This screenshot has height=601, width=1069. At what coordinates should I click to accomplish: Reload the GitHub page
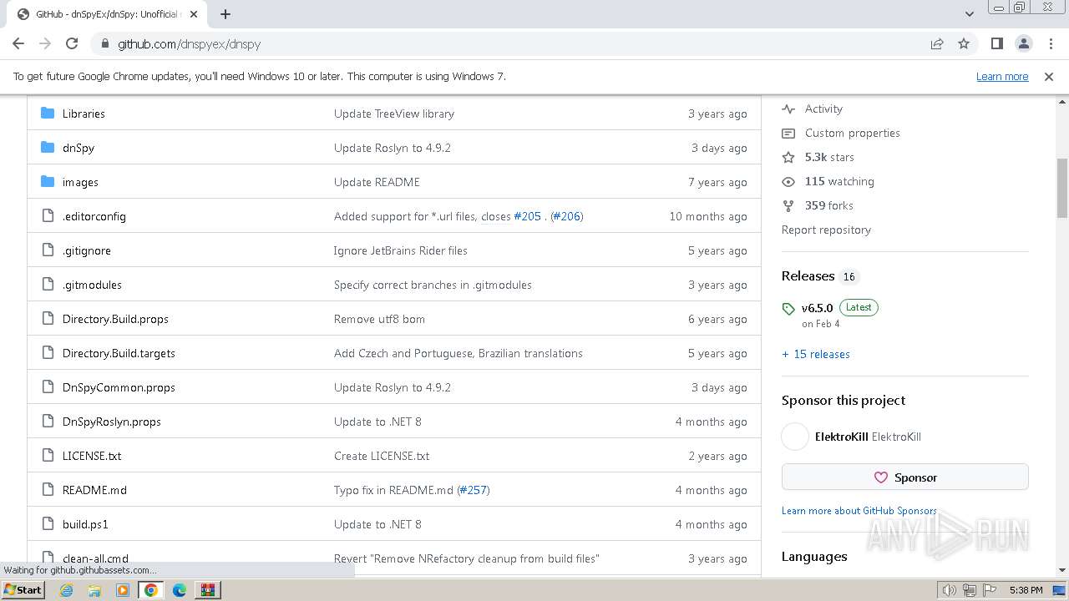[x=72, y=44]
